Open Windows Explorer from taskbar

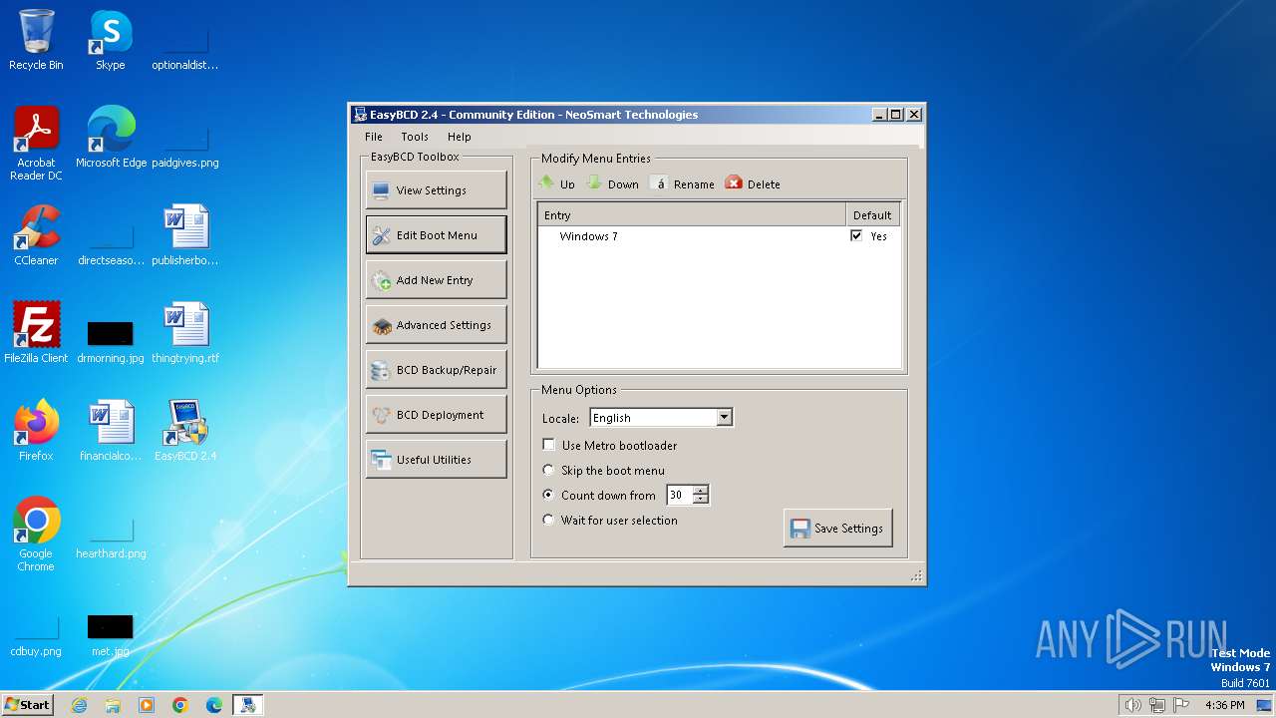click(x=113, y=705)
